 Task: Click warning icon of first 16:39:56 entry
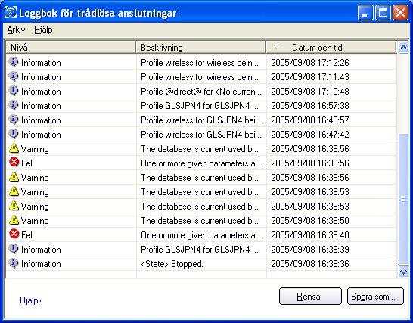[x=14, y=148]
